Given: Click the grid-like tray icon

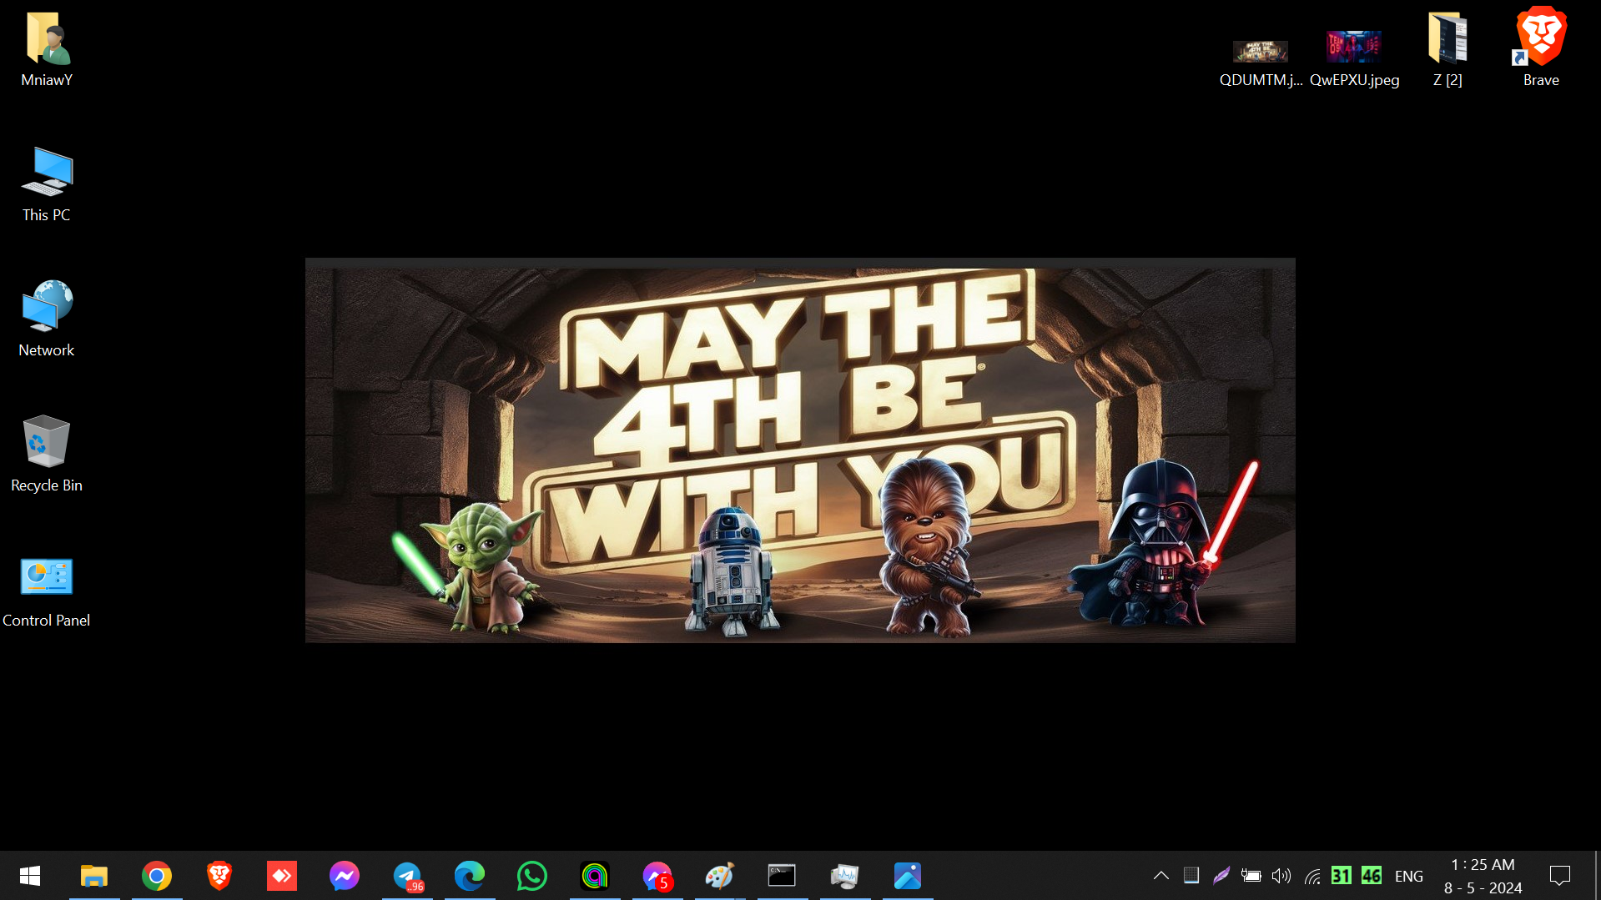Looking at the screenshot, I should point(1191,875).
